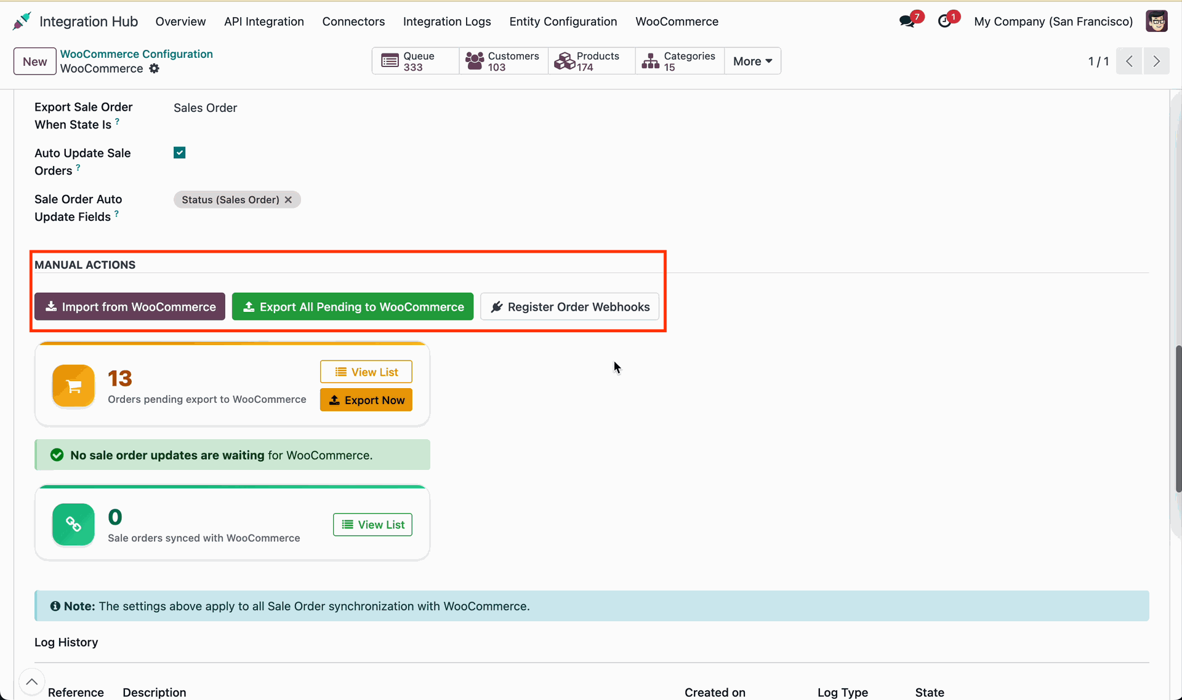Click the 1 / 1 pager counter
The width and height of the screenshot is (1182, 700).
coord(1098,61)
